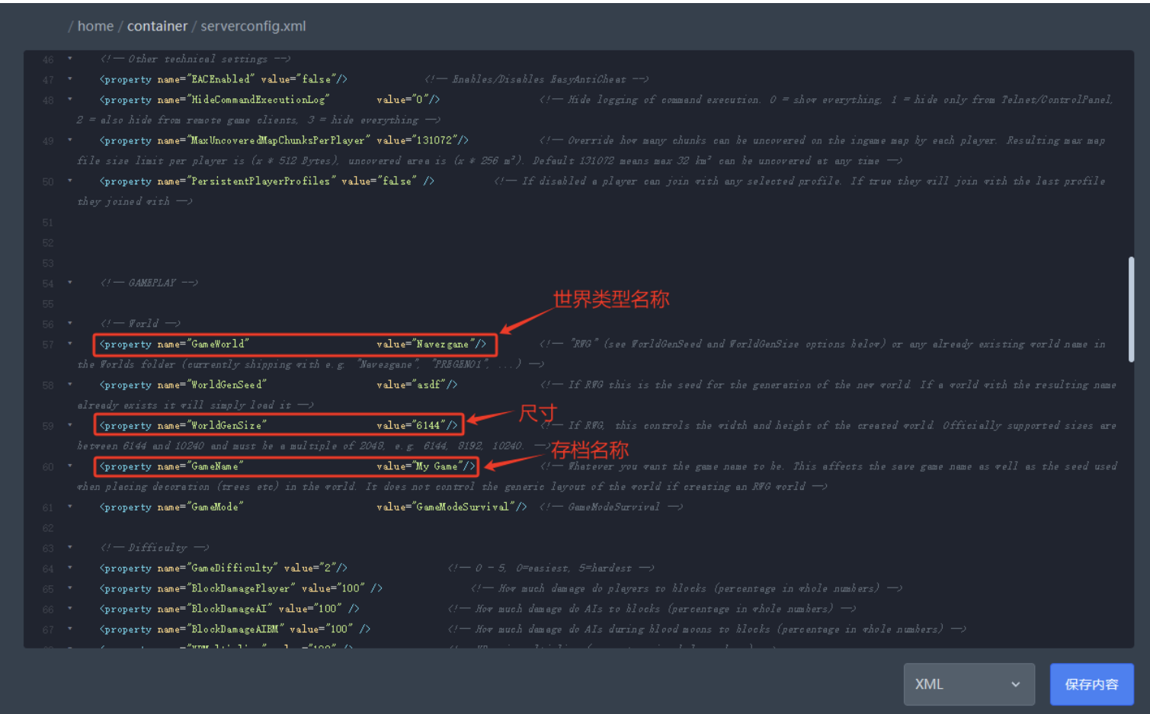
Task: Collapse fold arrow on line 58
Action: 69,385
